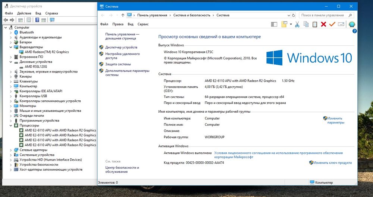Click the Сетевые адаптеры network icon
The height and width of the screenshot is (197, 373).
click(16, 150)
